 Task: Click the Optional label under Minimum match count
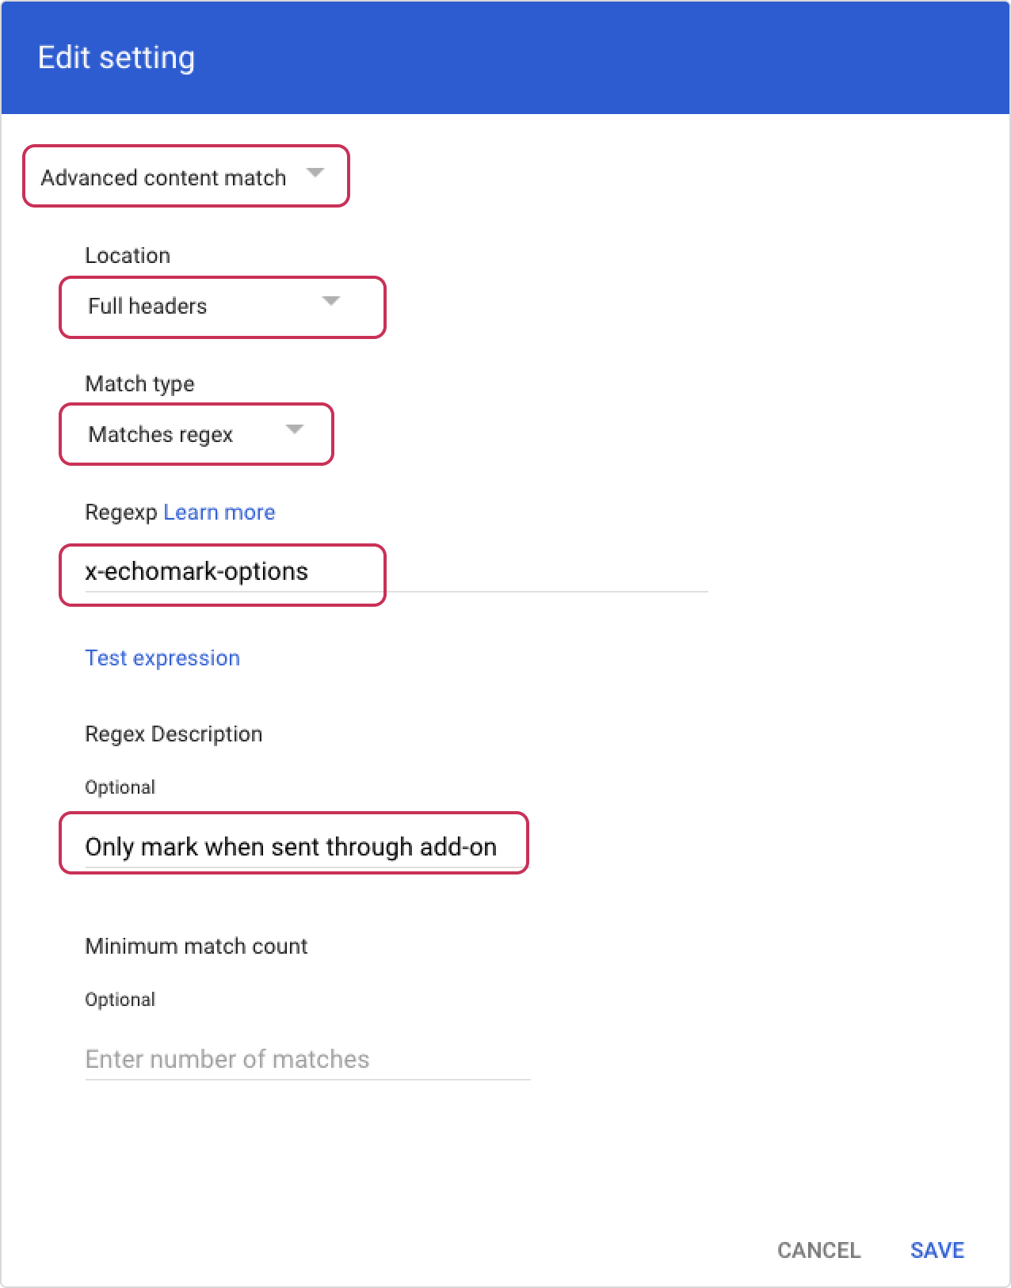(x=120, y=999)
